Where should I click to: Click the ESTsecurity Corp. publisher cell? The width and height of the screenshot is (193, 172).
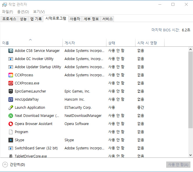(78, 108)
